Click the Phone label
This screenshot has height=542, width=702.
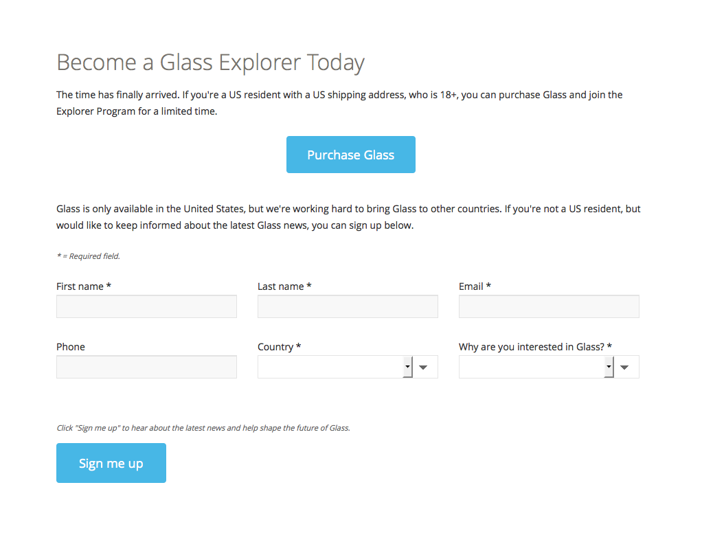[x=71, y=347]
